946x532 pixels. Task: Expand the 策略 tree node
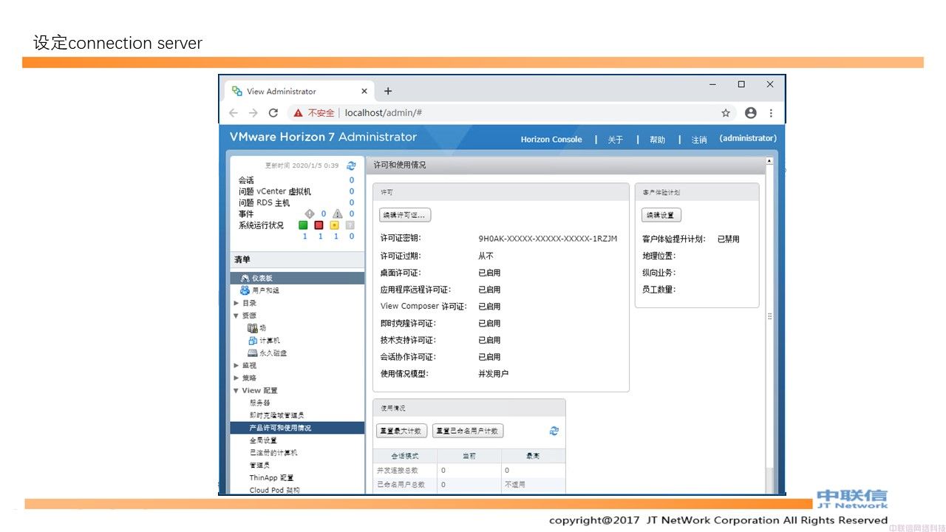(236, 378)
